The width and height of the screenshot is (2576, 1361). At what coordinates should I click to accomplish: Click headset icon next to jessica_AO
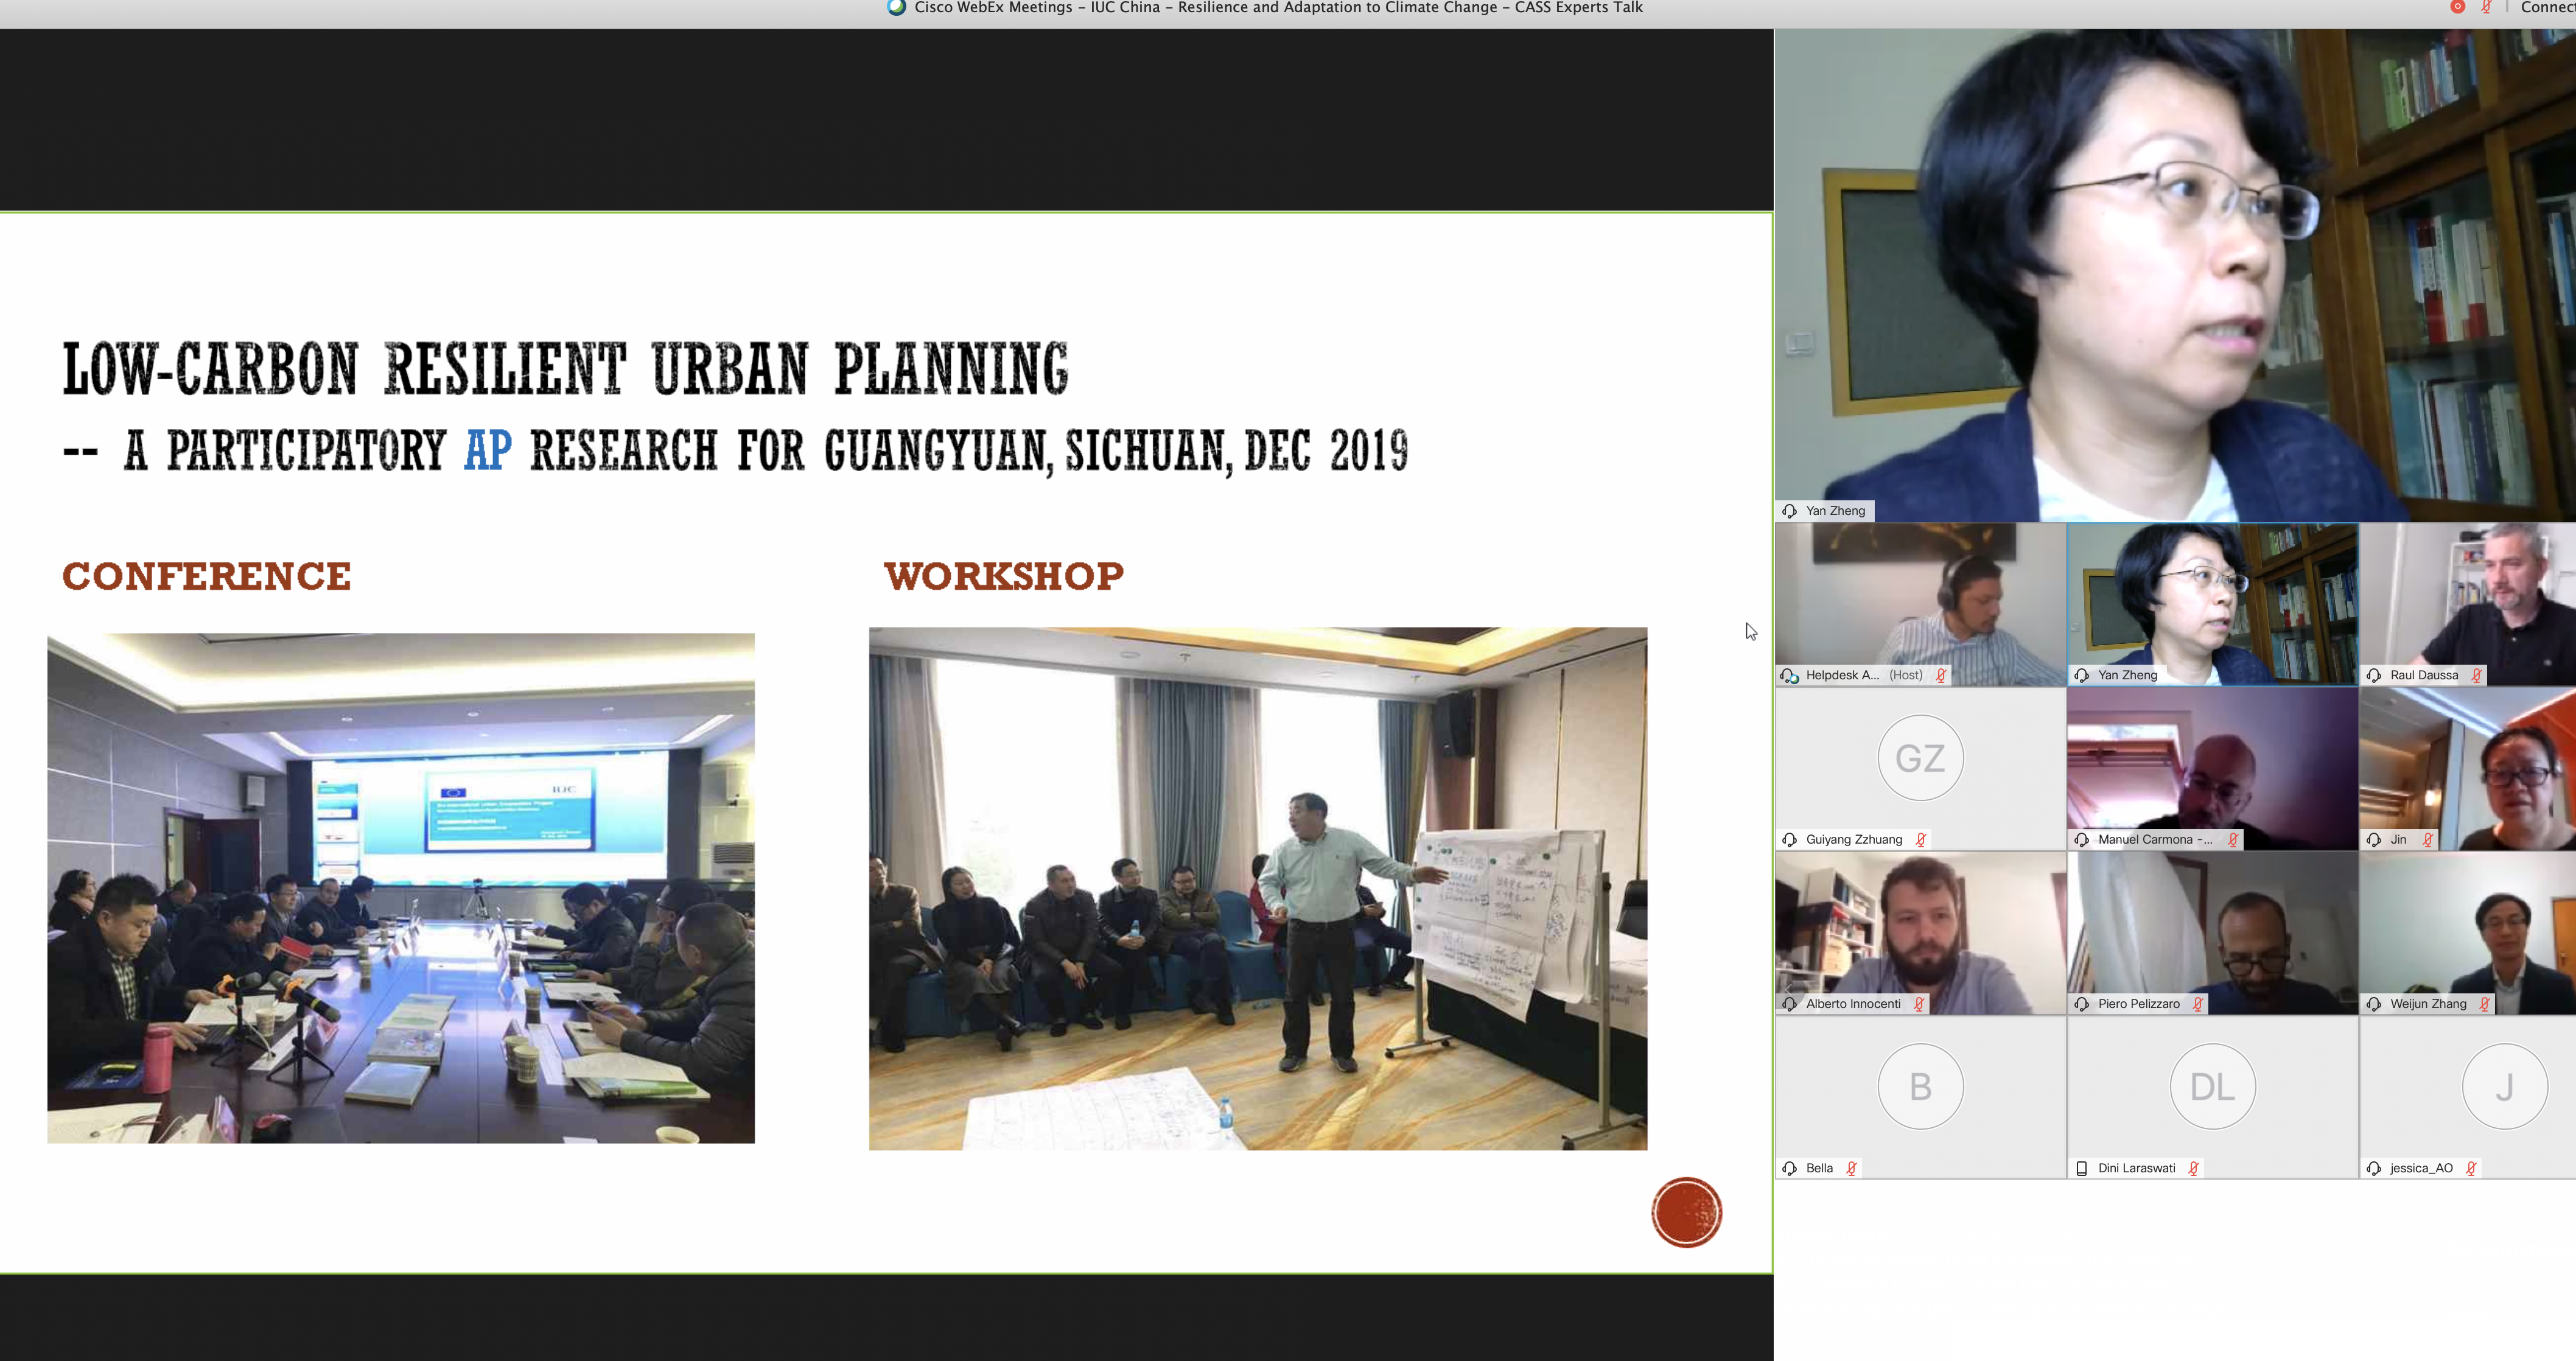[2373, 1168]
